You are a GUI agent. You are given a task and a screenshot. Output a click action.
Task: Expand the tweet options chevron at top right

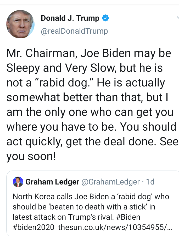click(x=177, y=18)
